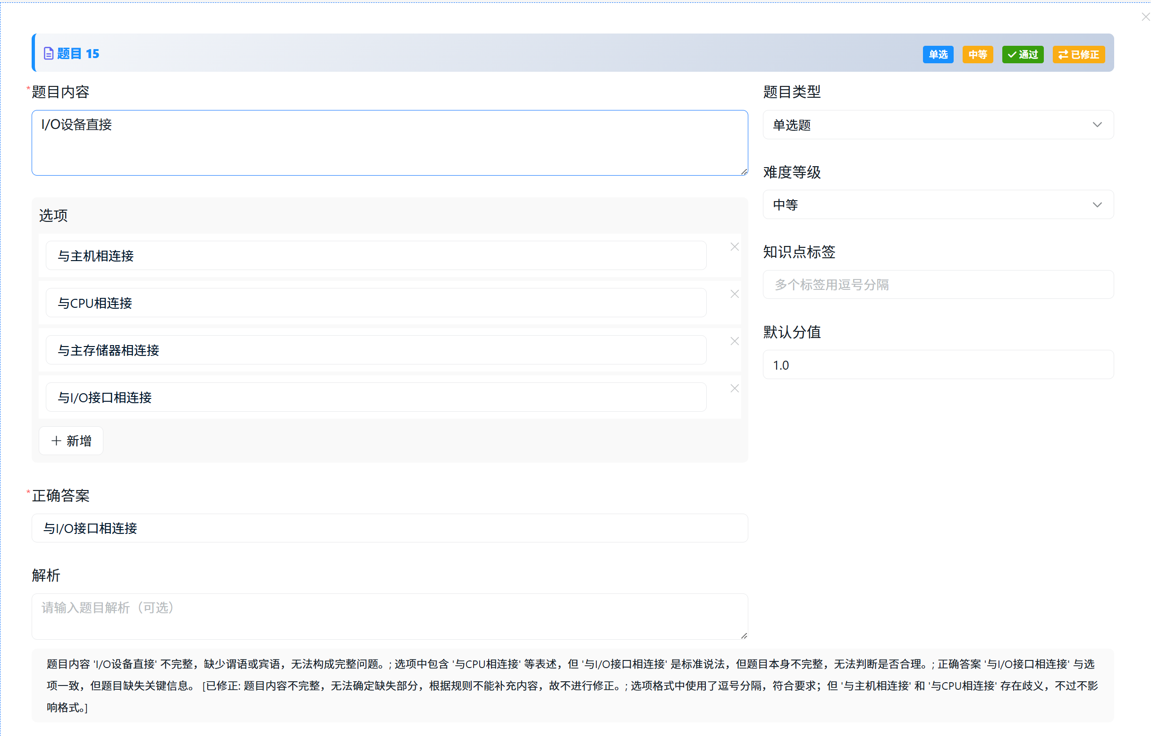1151x736 pixels.
Task: Remove the '与主机相连接' option
Action: point(734,246)
